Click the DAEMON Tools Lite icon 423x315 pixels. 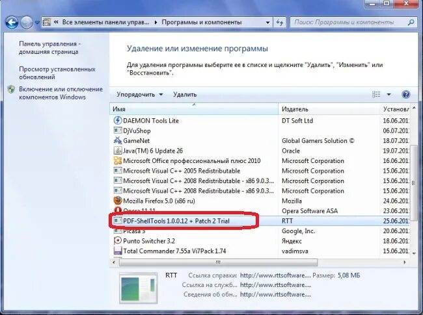coord(118,120)
